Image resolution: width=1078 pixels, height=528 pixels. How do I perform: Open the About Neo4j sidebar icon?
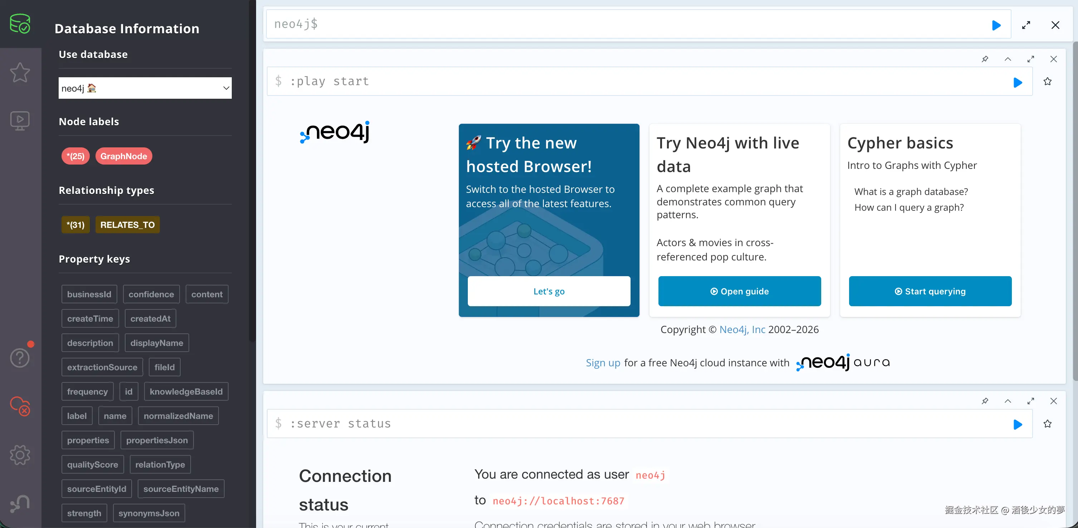(20, 503)
